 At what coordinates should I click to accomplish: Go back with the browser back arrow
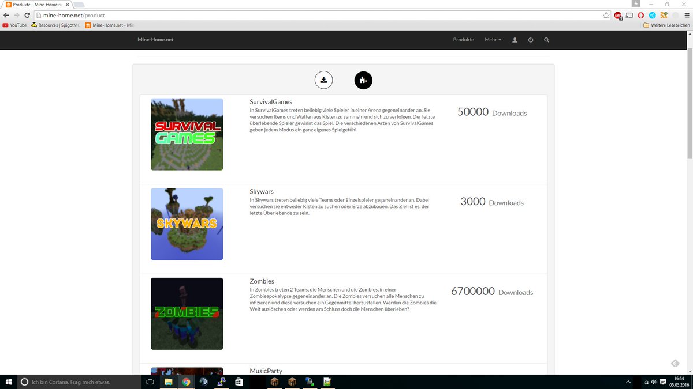click(x=6, y=15)
